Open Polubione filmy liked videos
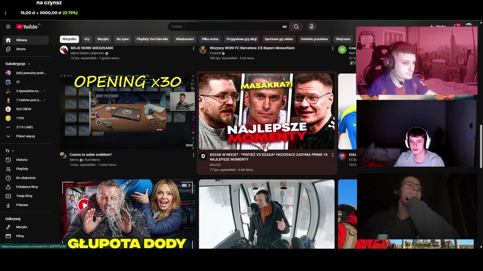The height and width of the screenshot is (271, 483). (x=26, y=187)
